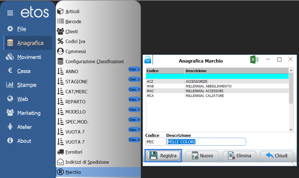The image size is (299, 178).
Task: Click the etos logo
Action: pyautogui.click(x=35, y=13)
